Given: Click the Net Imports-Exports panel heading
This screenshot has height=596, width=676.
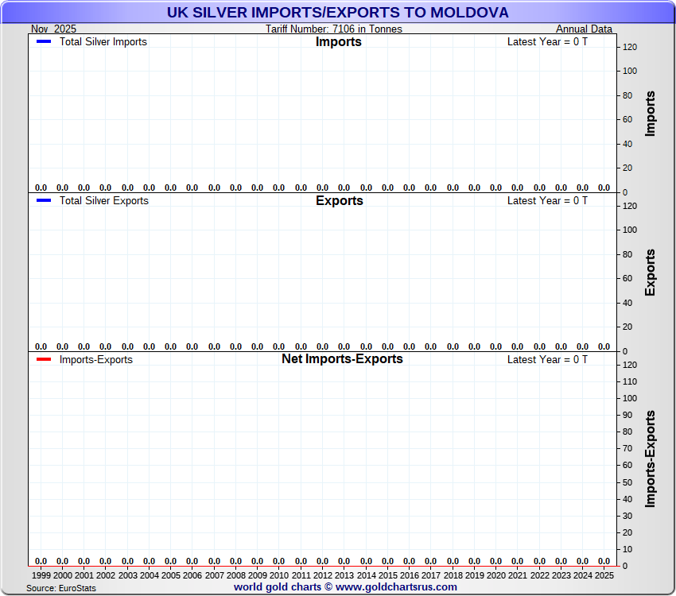Looking at the screenshot, I should 342,359.
